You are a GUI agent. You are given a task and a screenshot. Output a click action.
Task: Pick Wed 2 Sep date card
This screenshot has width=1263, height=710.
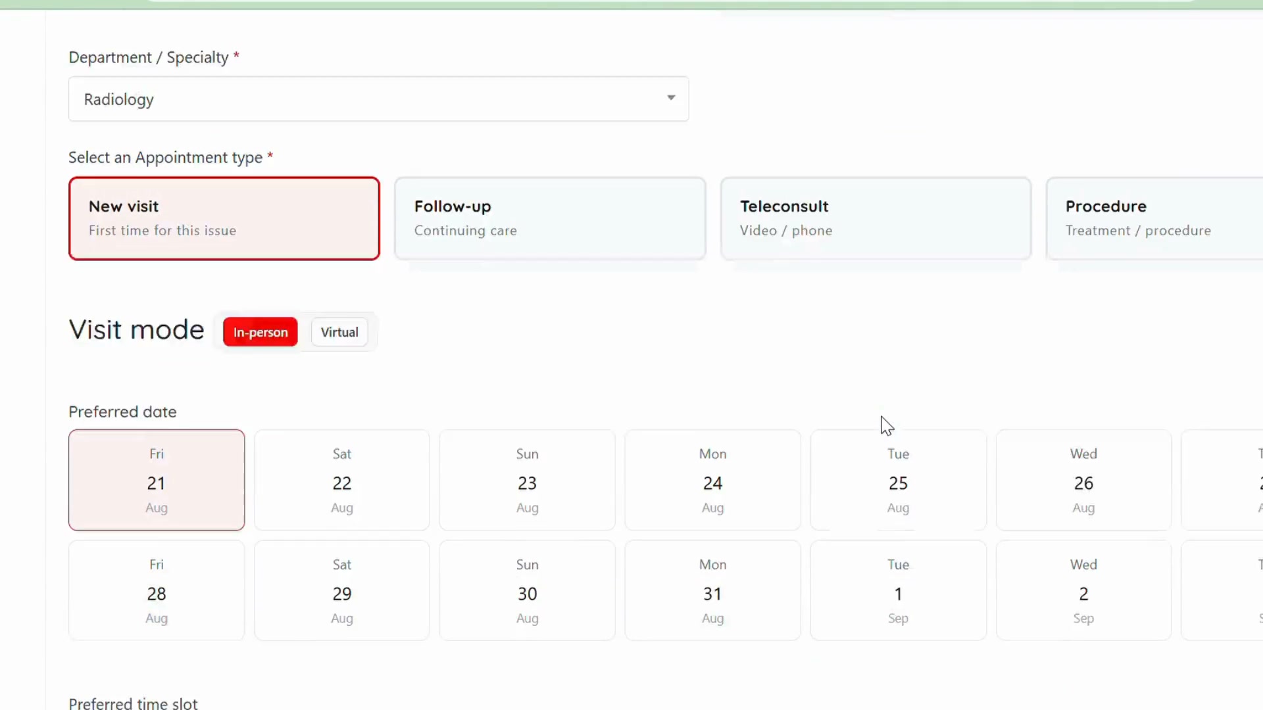point(1084,590)
